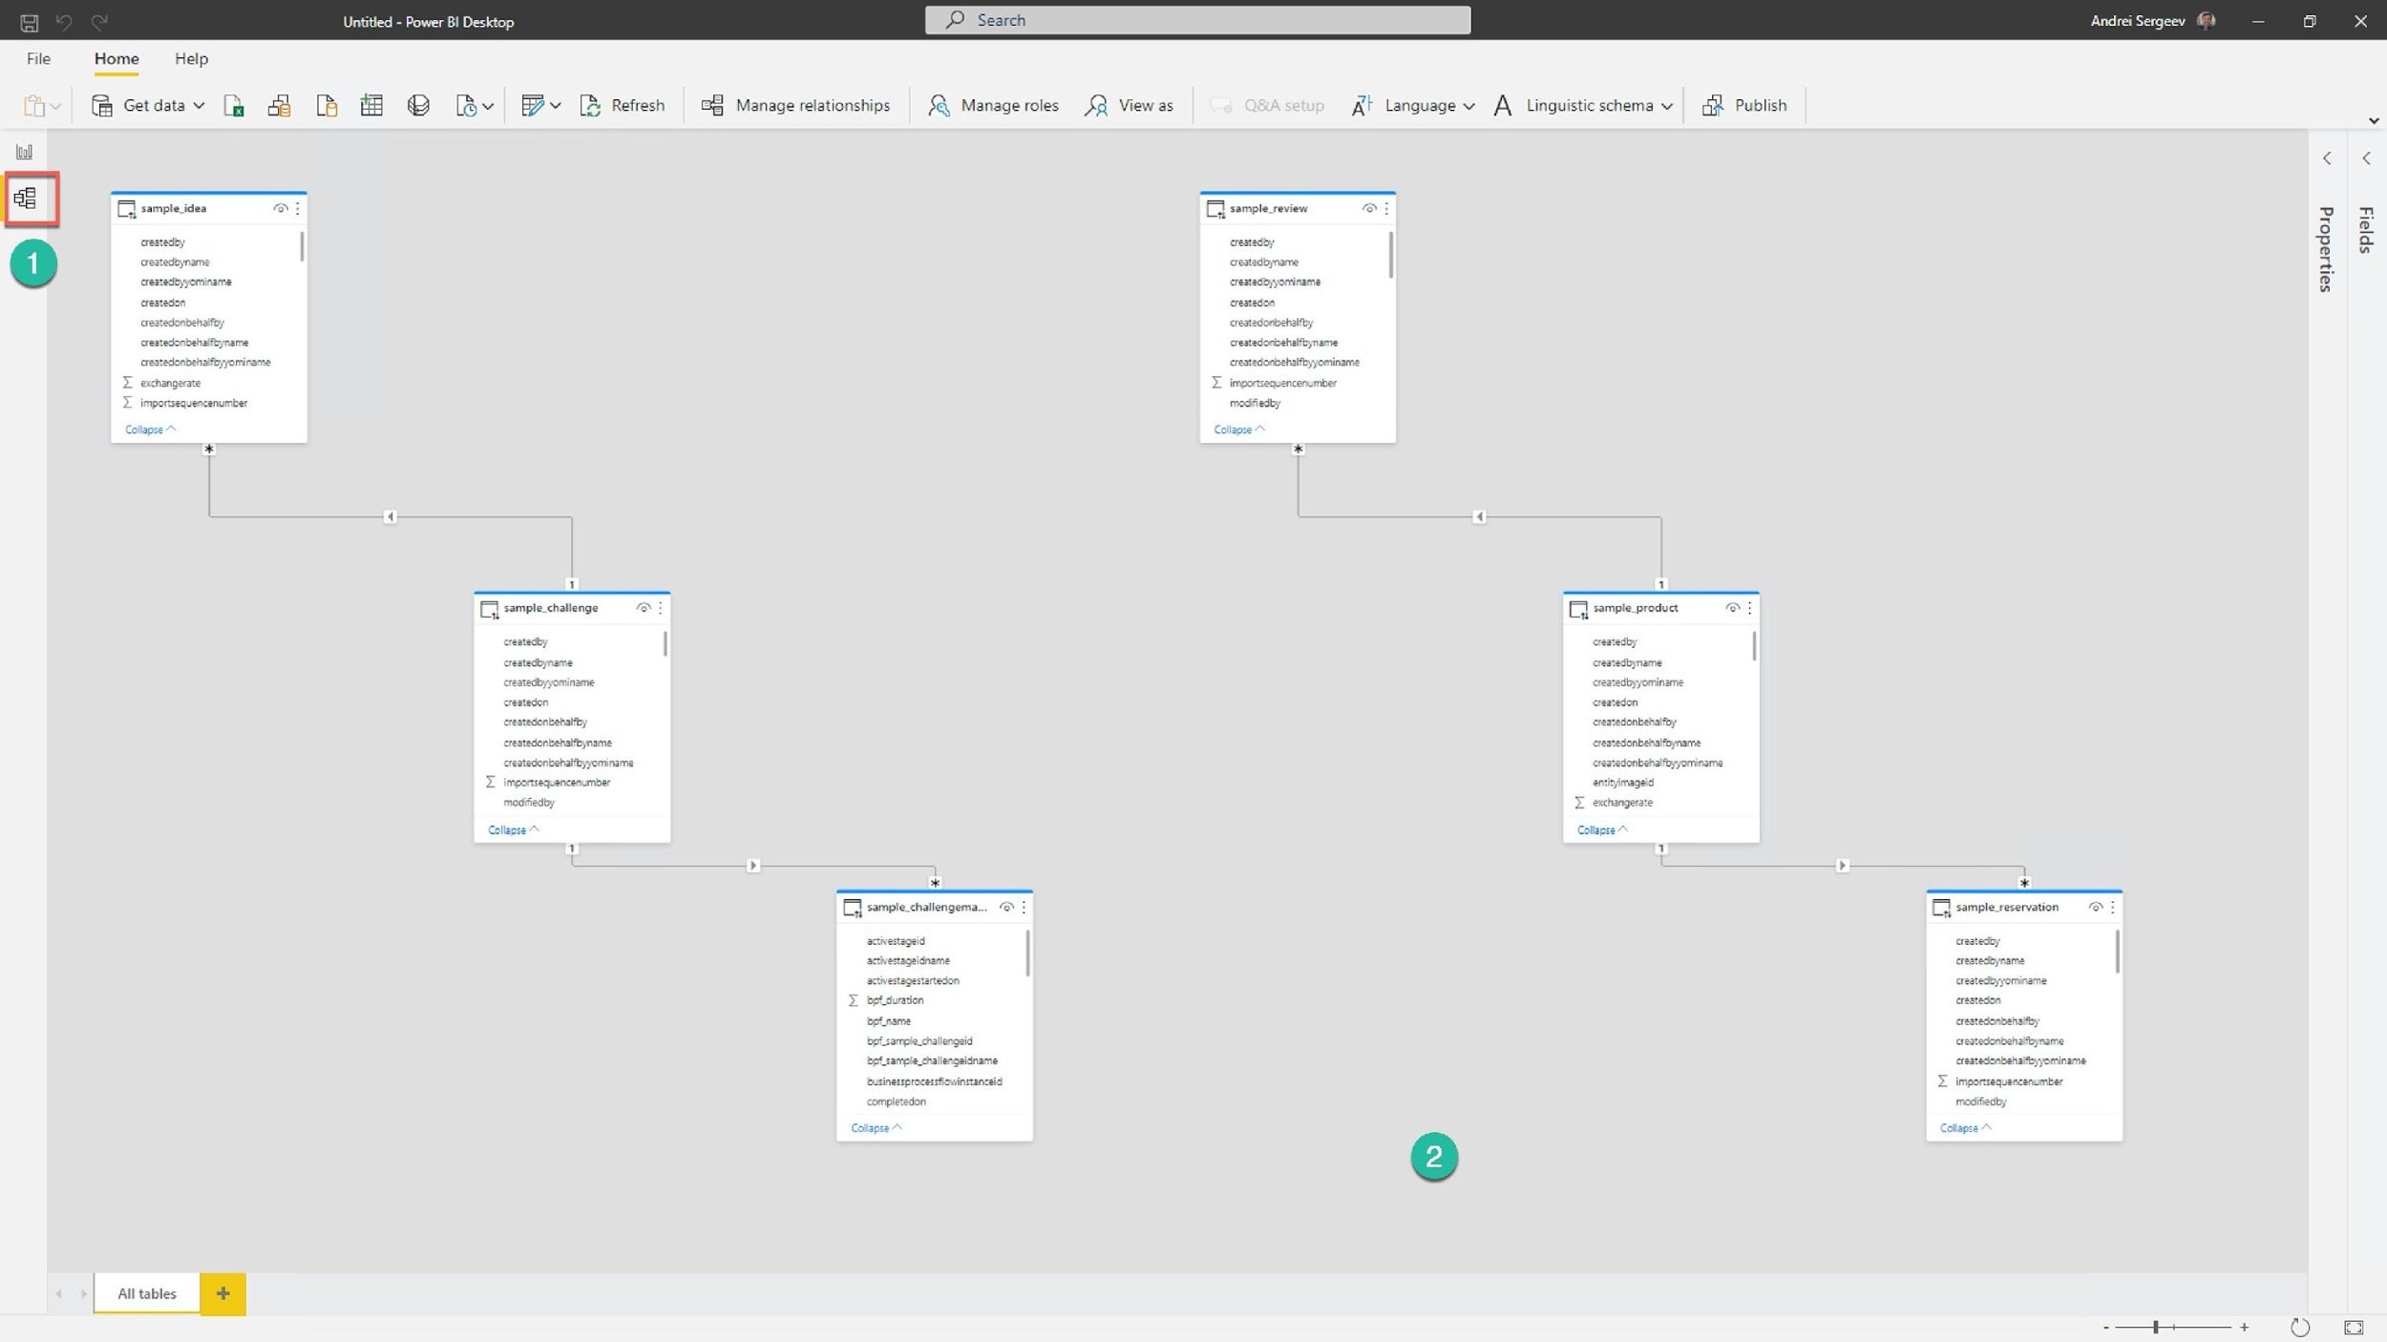Open Dataverse source from ribbon icon
Viewport: 2387px width, 1342px height.
[x=418, y=105]
